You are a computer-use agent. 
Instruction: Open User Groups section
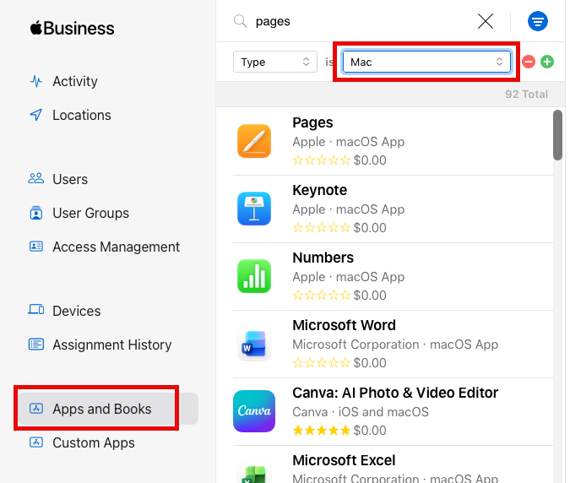(x=90, y=213)
